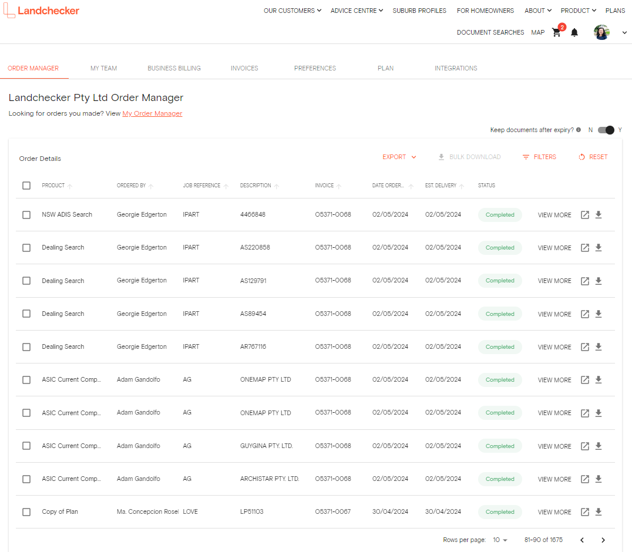This screenshot has width=632, height=552.
Task: Open the My Order Manager link
Action: (x=152, y=113)
